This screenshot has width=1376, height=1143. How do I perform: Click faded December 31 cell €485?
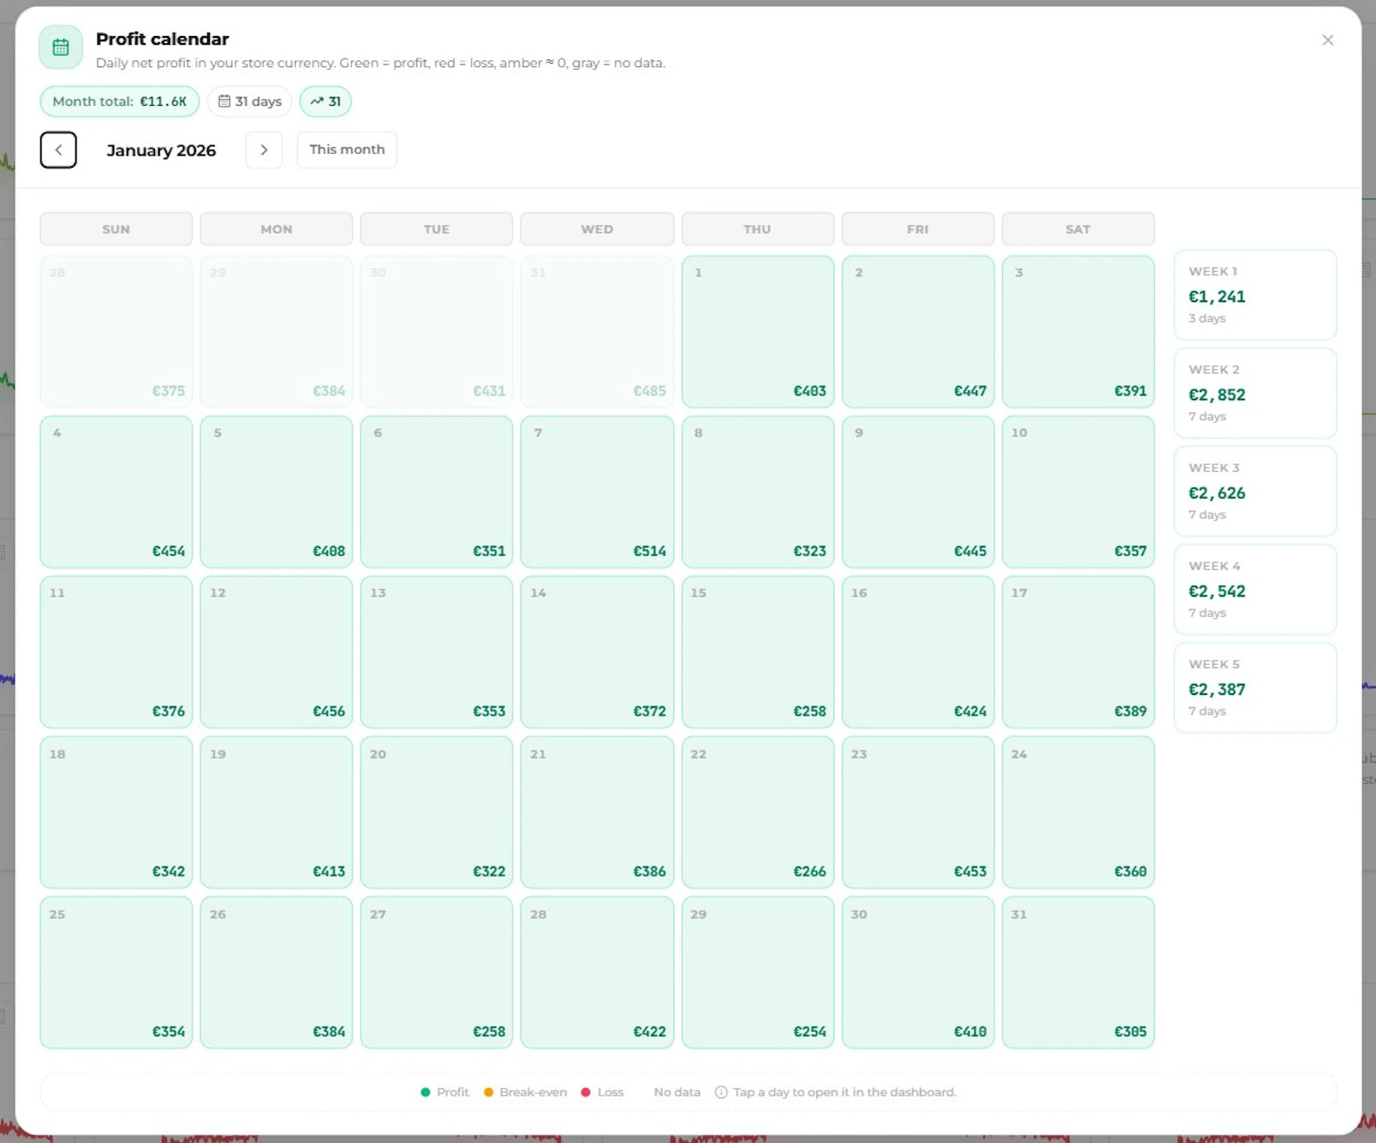click(x=597, y=331)
